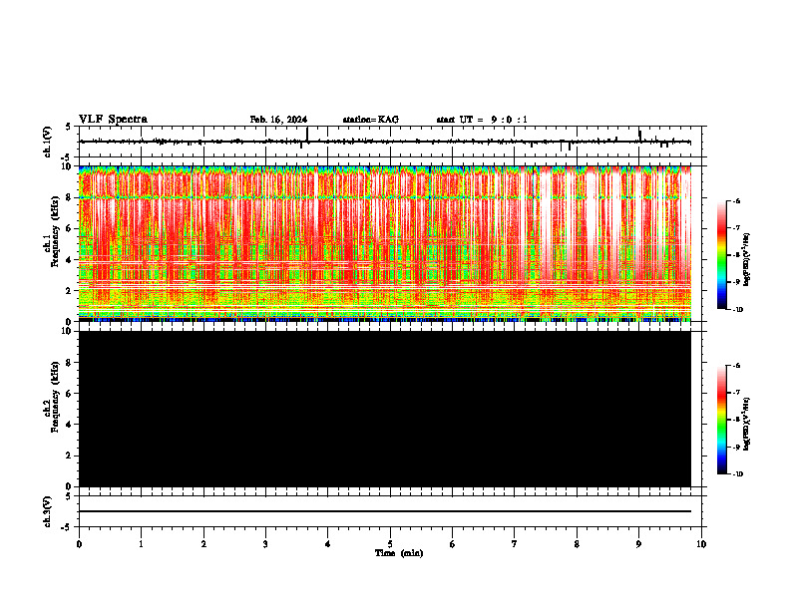The width and height of the screenshot is (790, 610).
Task: Click the time-axis tick label "7"
Action: [515, 544]
